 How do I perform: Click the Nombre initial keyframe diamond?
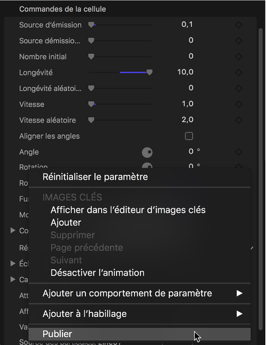click(239, 56)
